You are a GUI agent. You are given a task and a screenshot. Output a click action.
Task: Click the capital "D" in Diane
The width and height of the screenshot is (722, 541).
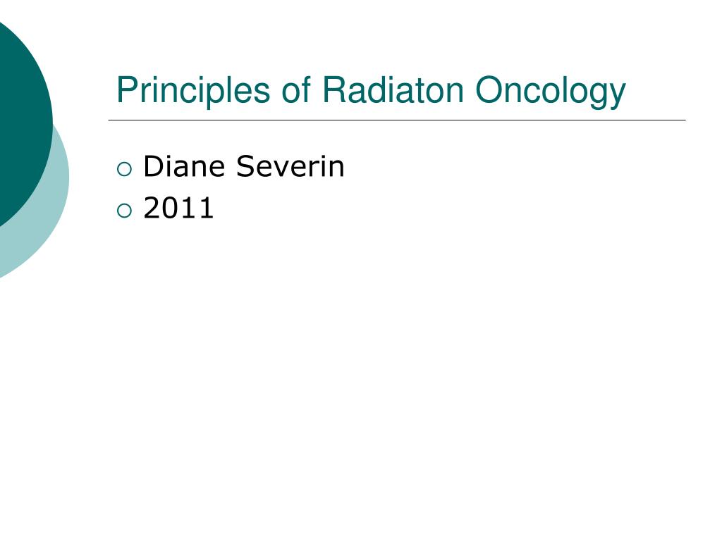[x=153, y=166]
